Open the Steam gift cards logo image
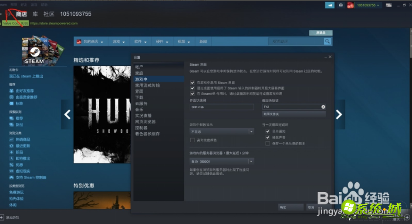This screenshot has height=224, width=412. tap(42, 50)
